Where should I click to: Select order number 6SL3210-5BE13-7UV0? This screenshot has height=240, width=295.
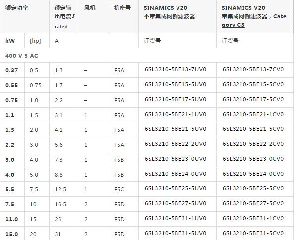[x=176, y=69]
